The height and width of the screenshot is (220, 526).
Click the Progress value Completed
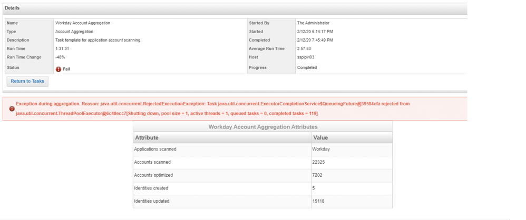point(307,67)
